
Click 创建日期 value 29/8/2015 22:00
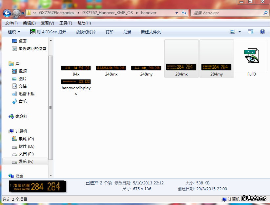click(x=212, y=189)
